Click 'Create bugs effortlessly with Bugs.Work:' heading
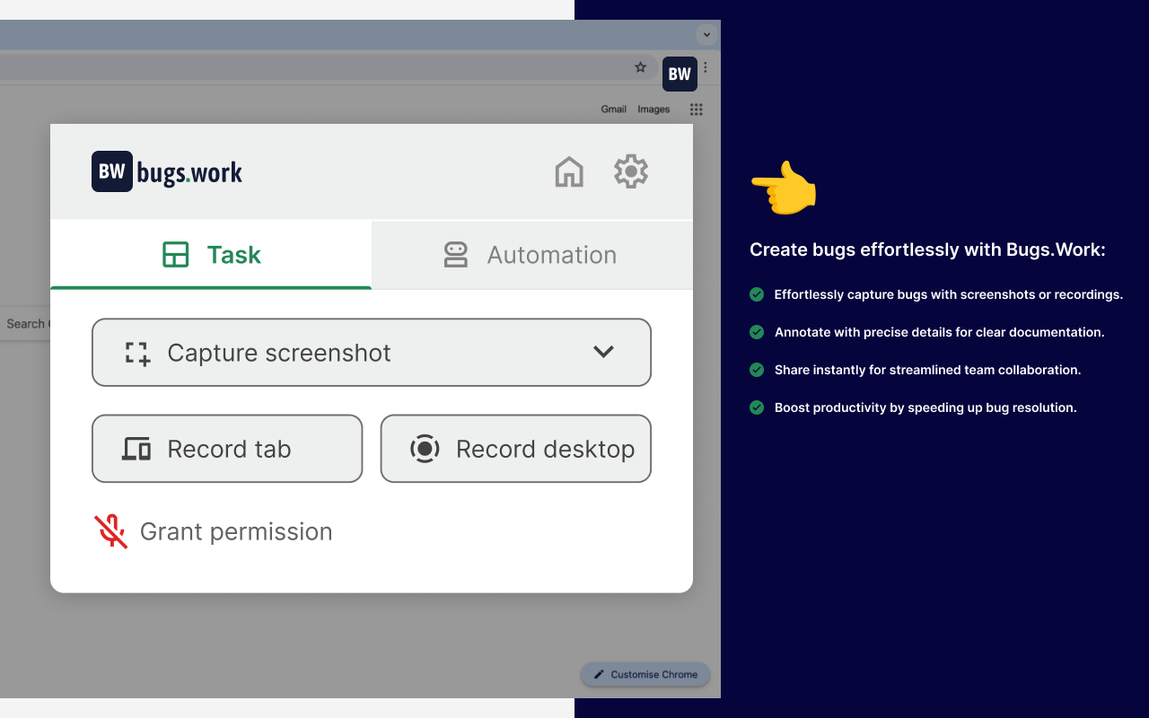The image size is (1149, 718). click(927, 250)
